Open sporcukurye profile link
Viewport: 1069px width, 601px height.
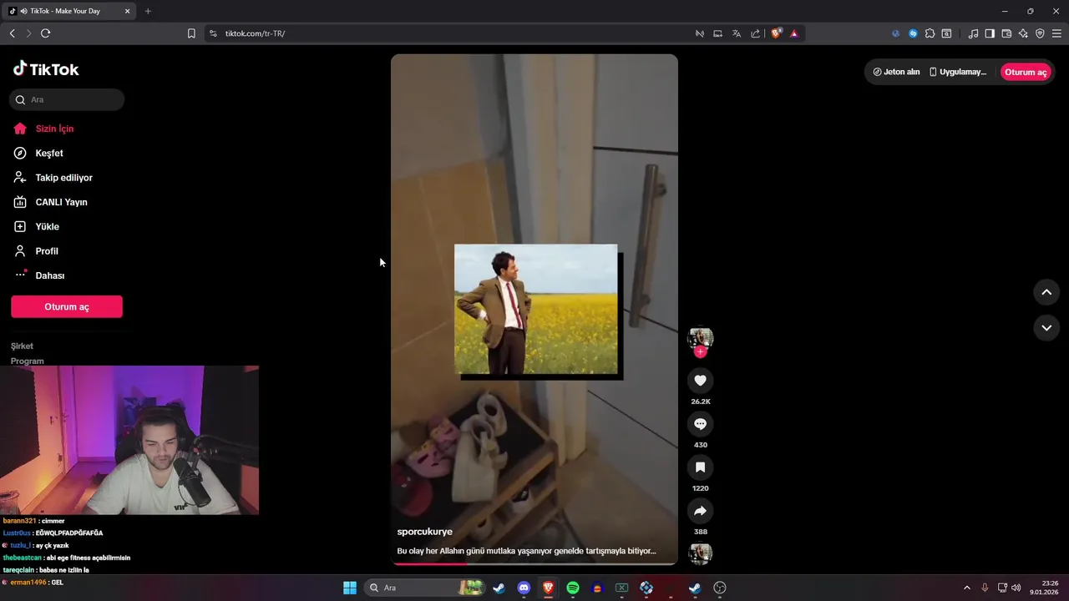coord(424,532)
